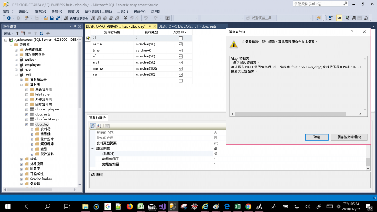Select the dbo.employee table in tree
The image size is (377, 212).
(47, 109)
